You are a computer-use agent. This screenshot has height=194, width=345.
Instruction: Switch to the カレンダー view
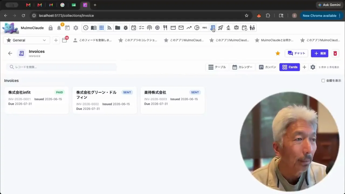pyautogui.click(x=242, y=67)
